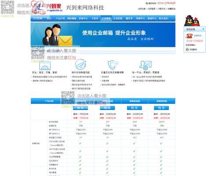Click the yellow envelope in the banner
Screen dimensions: 206x176
(x=66, y=40)
